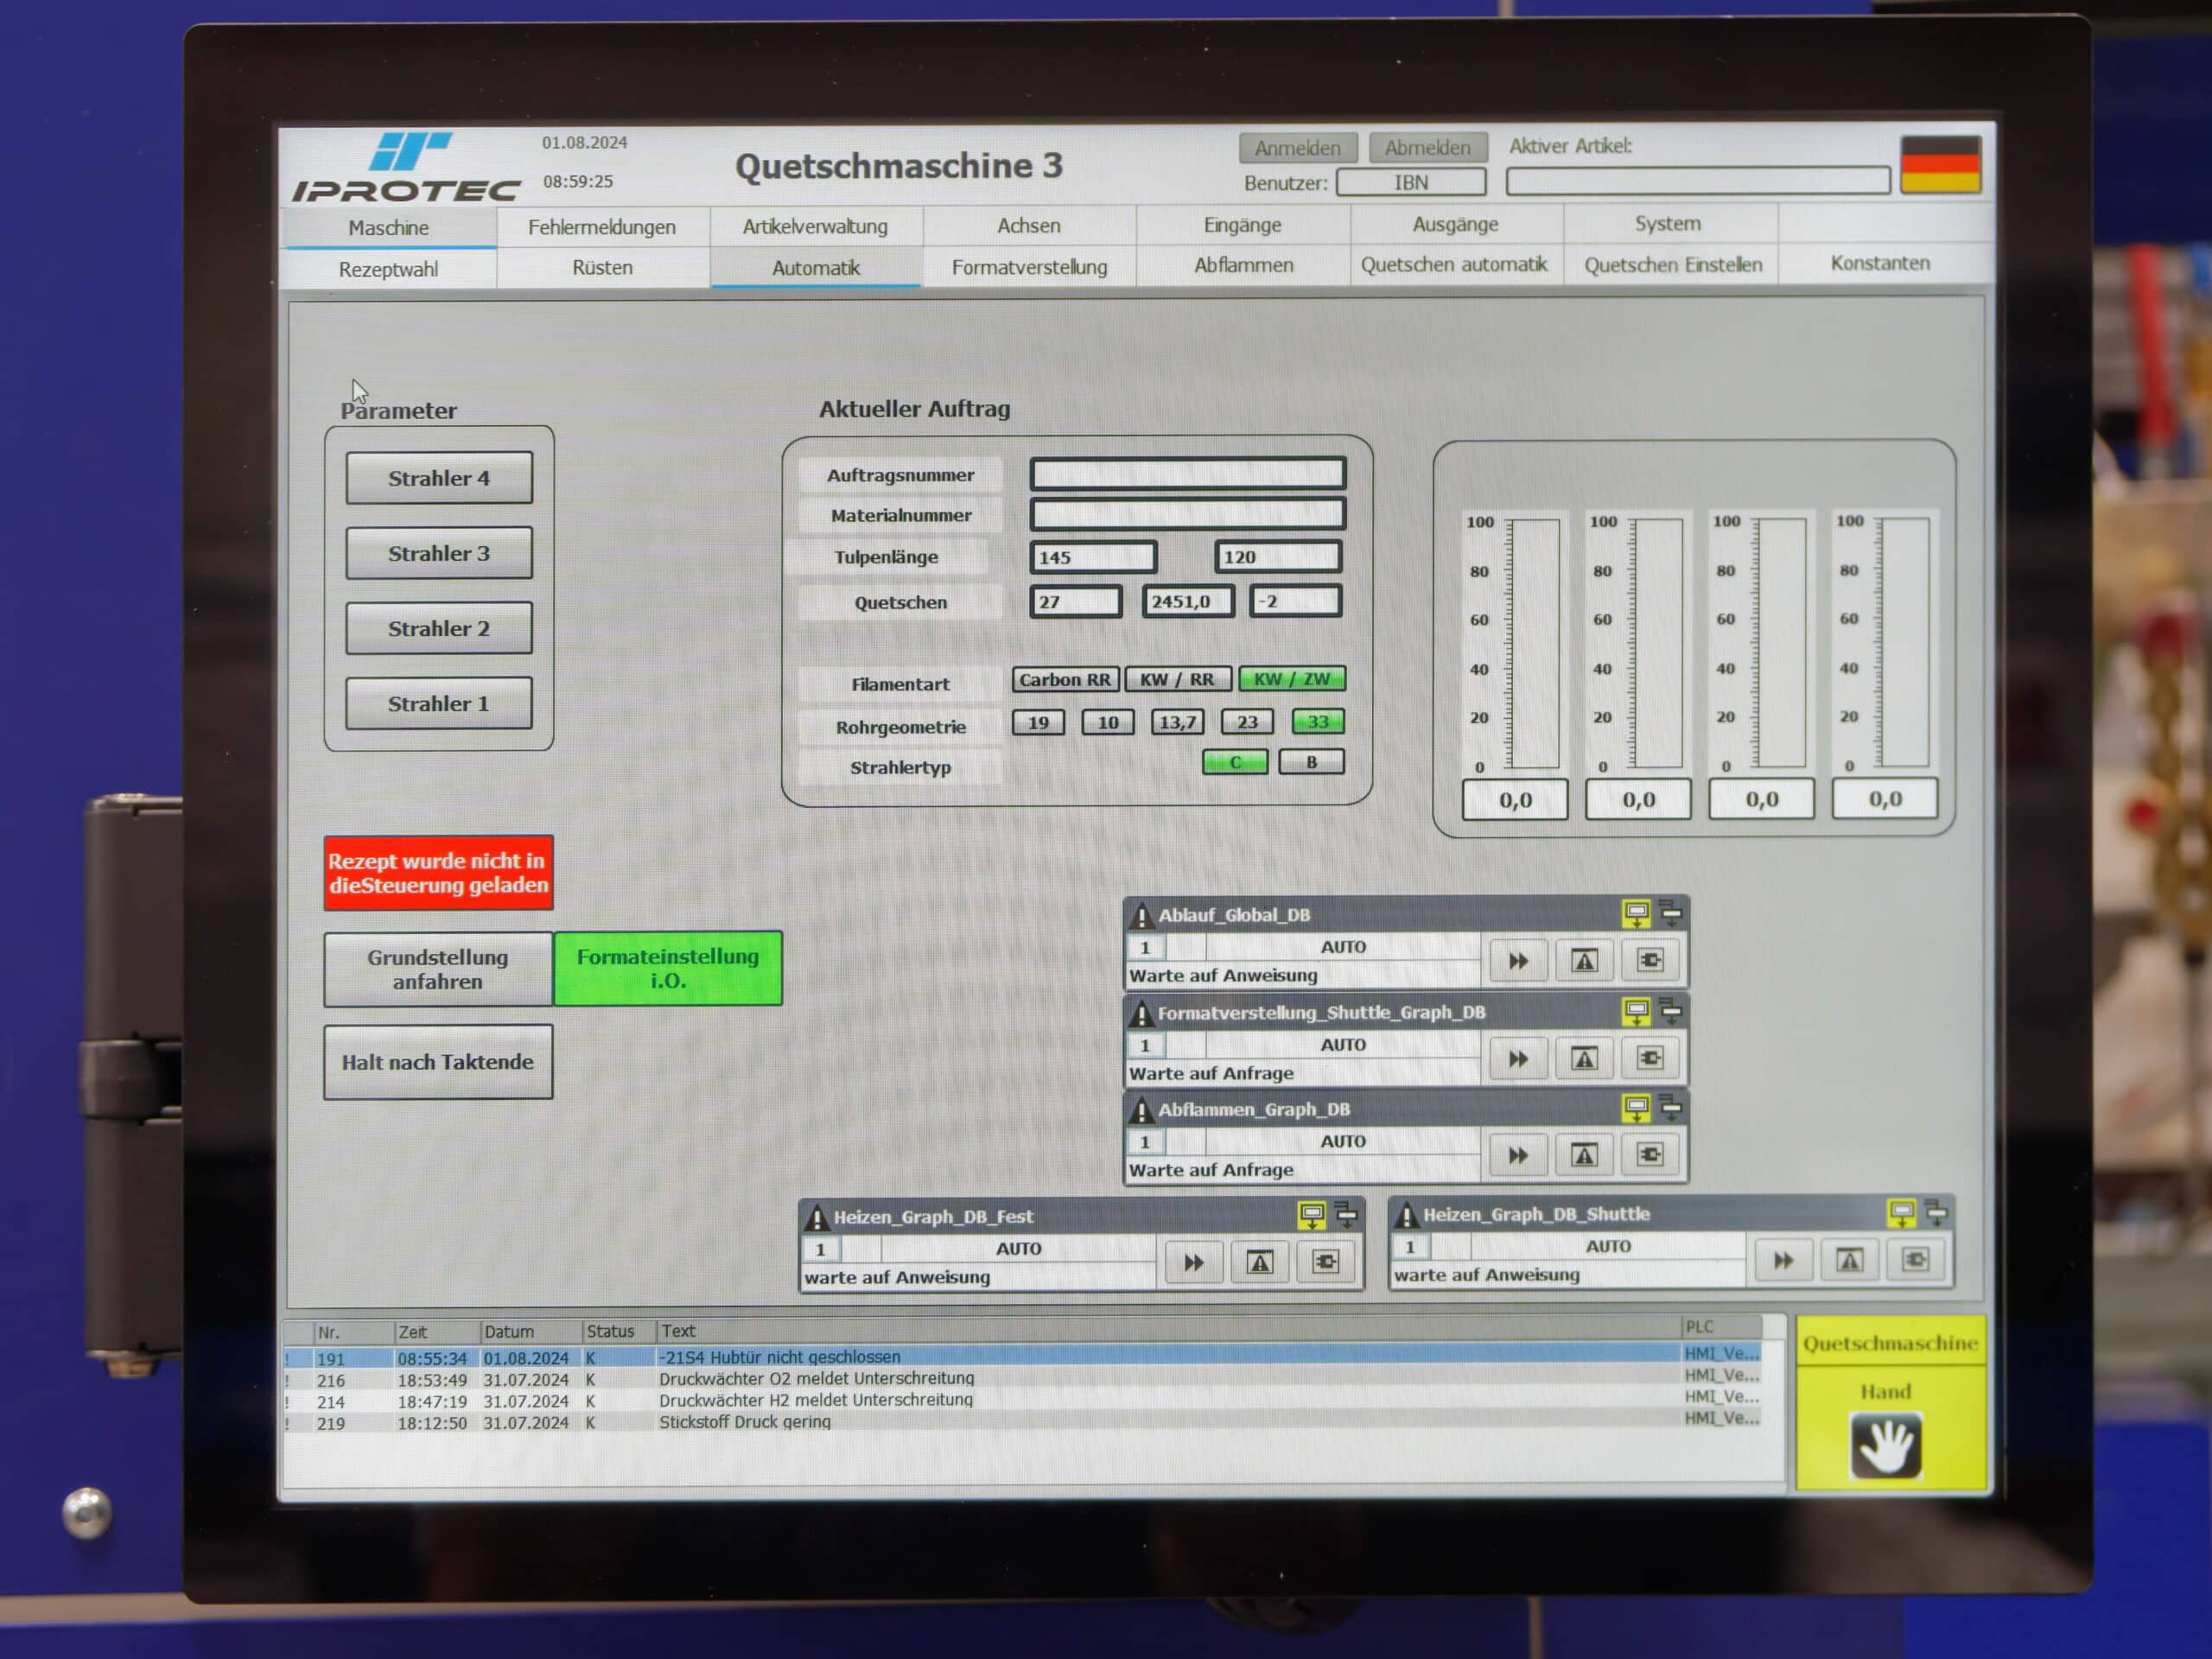This screenshot has height=1659, width=2212.
Task: Click the Abmelden button
Action: pyautogui.click(x=1428, y=147)
